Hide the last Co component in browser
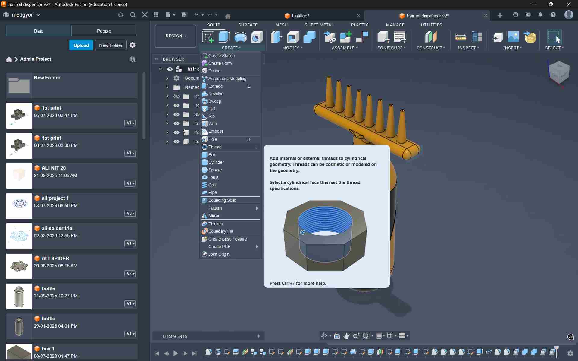 tap(177, 142)
